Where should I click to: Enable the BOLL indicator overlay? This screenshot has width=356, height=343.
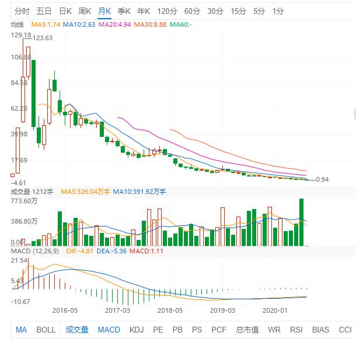coord(46,330)
